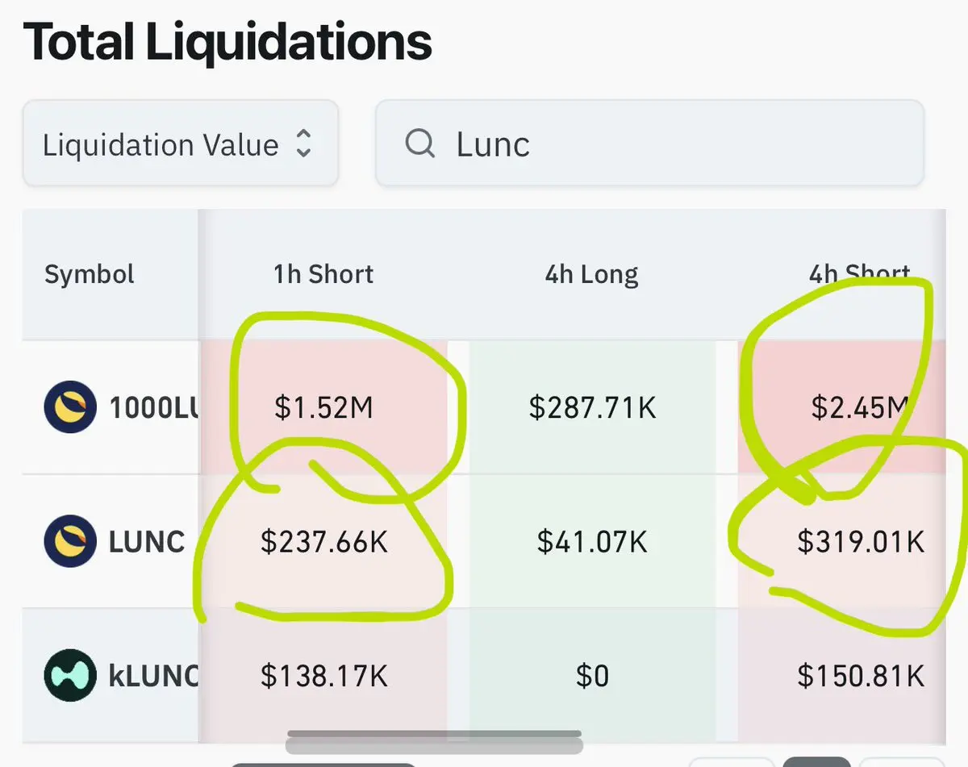This screenshot has width=968, height=767.
Task: Select the $0 kLUNC 4h Long value
Action: (x=592, y=675)
